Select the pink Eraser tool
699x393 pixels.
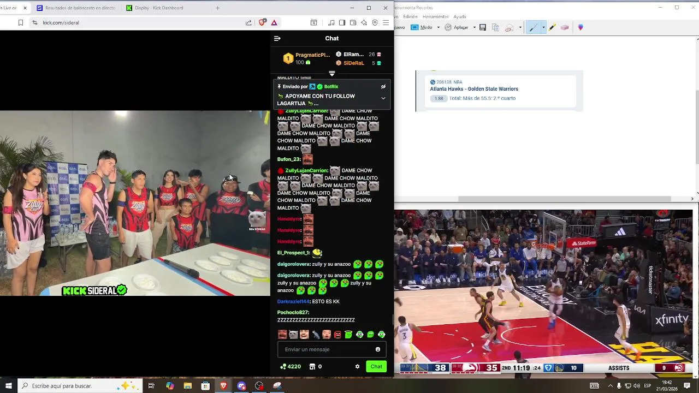565,27
